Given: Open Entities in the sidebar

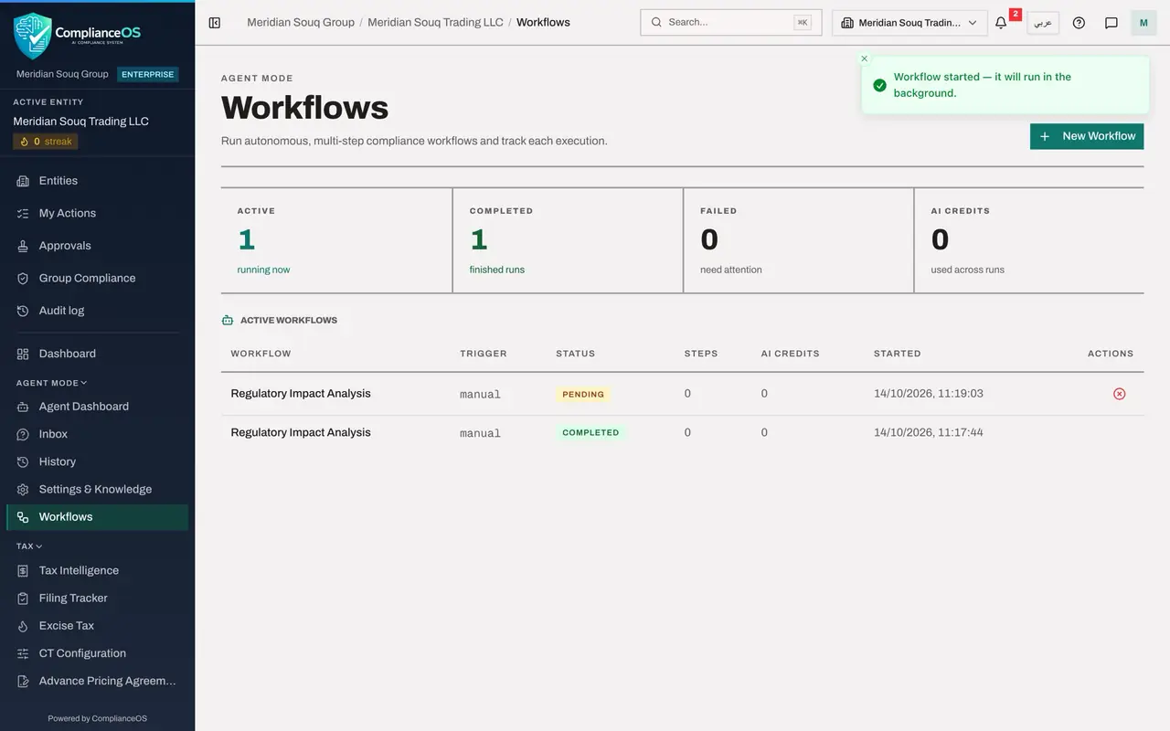Looking at the screenshot, I should point(97,181).
